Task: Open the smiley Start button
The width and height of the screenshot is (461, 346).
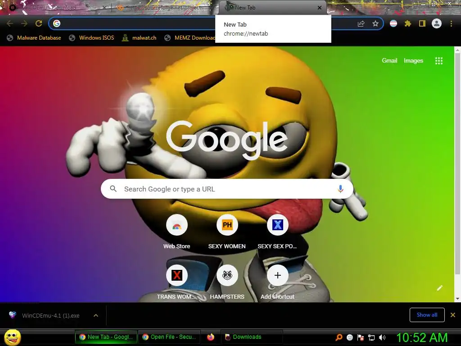Action: 13,337
